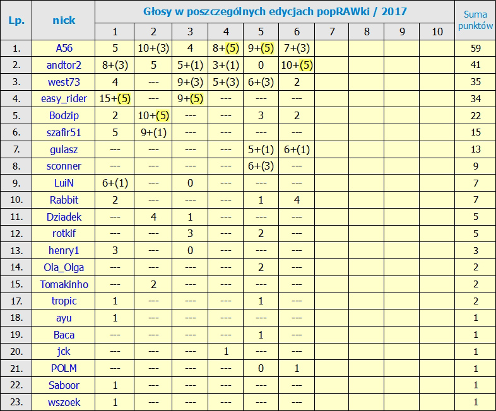
Task: Select the edition 7 column header
Action: 331,32
